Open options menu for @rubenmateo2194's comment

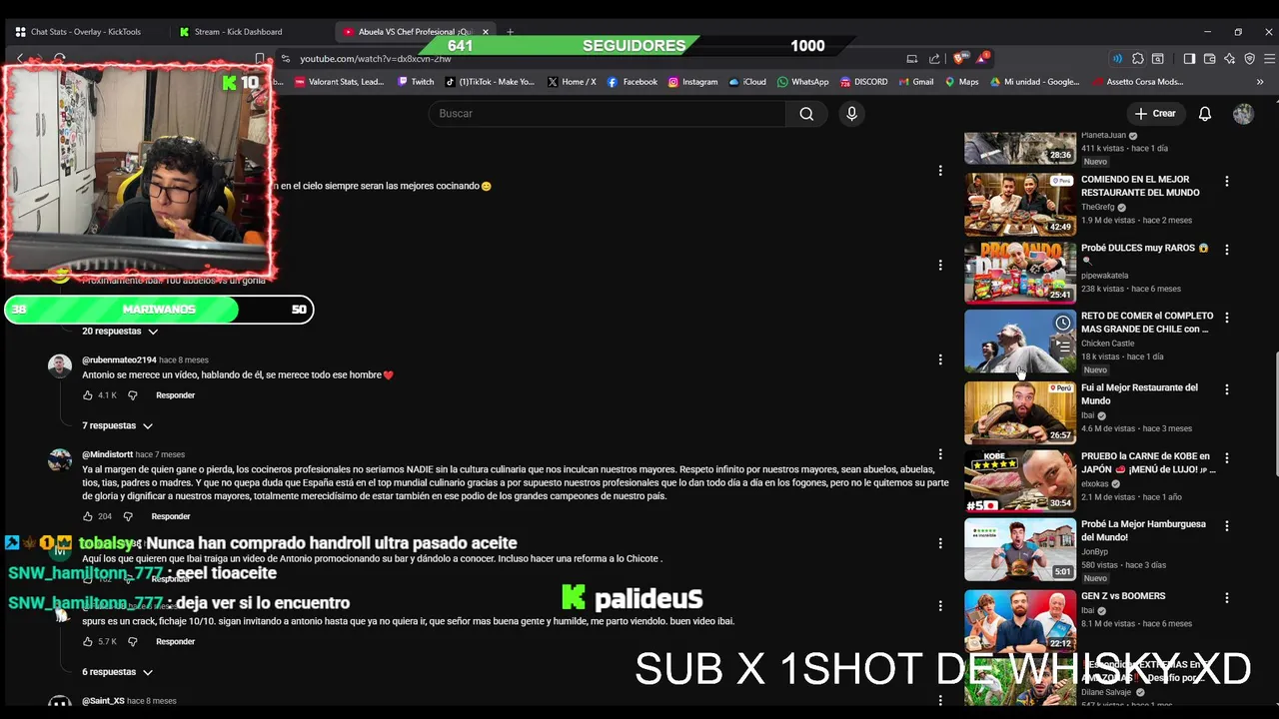pyautogui.click(x=940, y=359)
